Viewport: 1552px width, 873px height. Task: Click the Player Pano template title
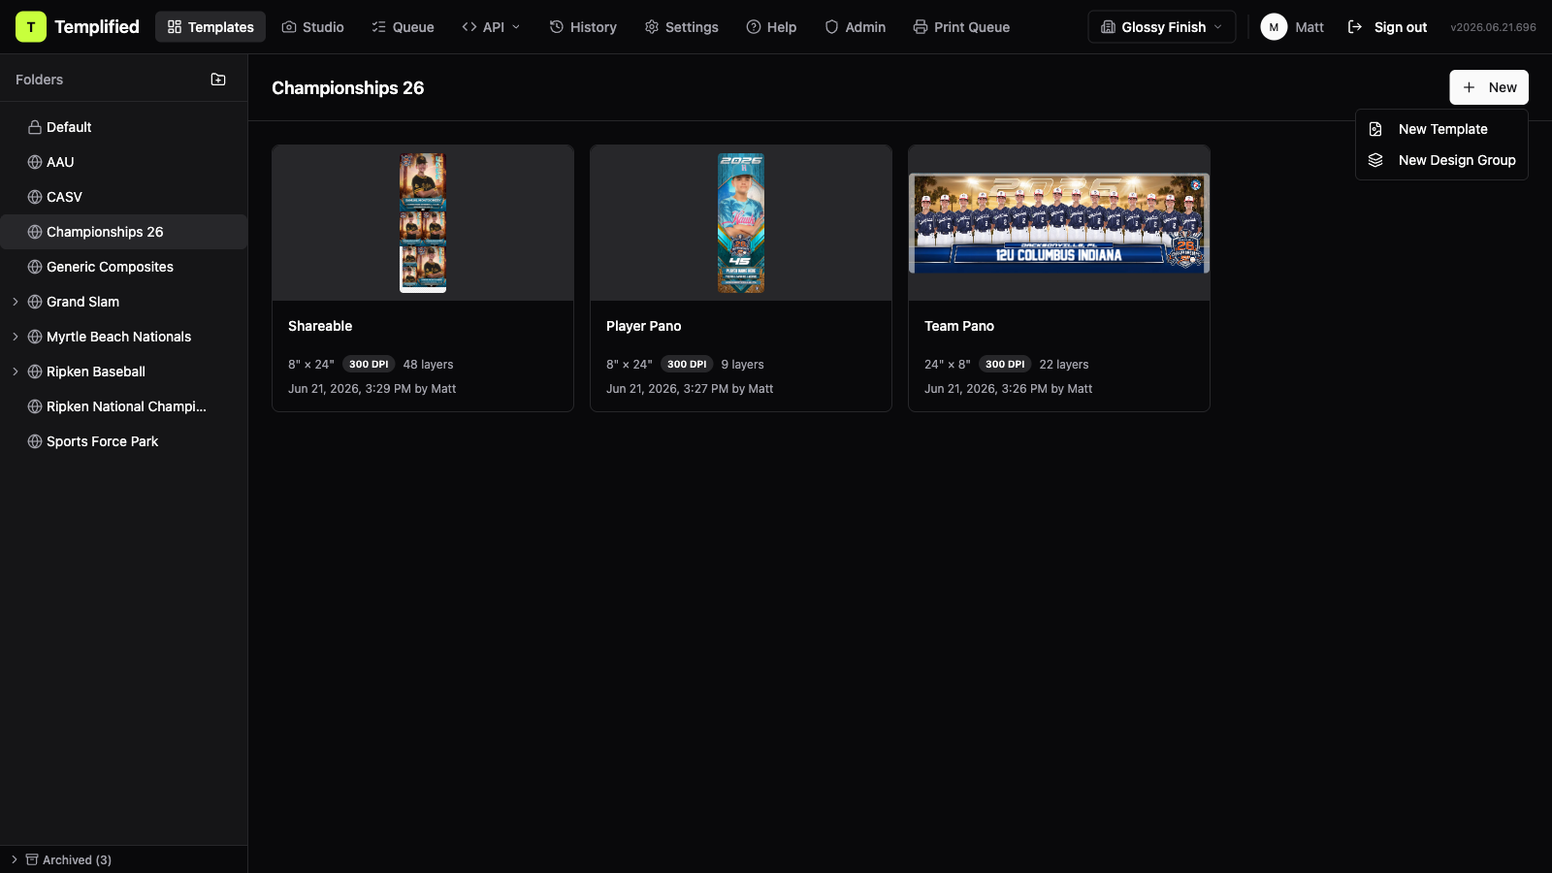(644, 326)
